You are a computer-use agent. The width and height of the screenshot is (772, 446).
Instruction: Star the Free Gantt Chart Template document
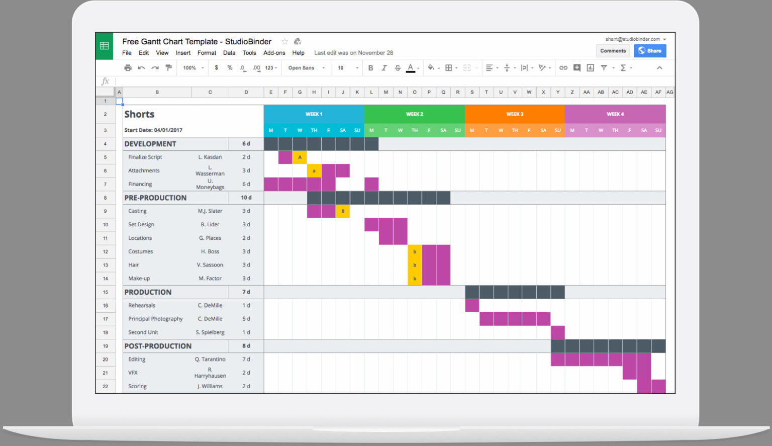click(284, 42)
